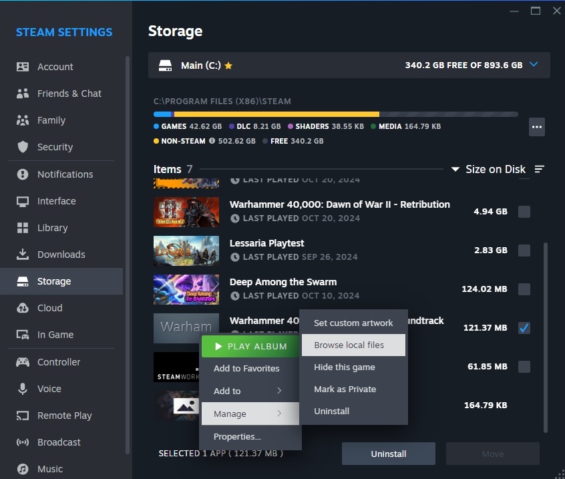Viewport: 565px width, 479px height.
Task: Click the '164.79 KB' size value
Action: (486, 405)
